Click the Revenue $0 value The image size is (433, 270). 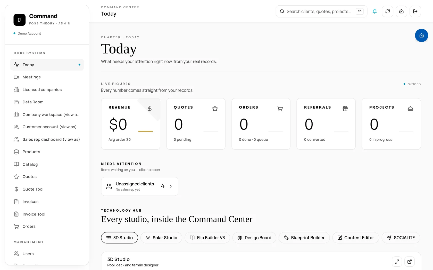[x=118, y=124]
